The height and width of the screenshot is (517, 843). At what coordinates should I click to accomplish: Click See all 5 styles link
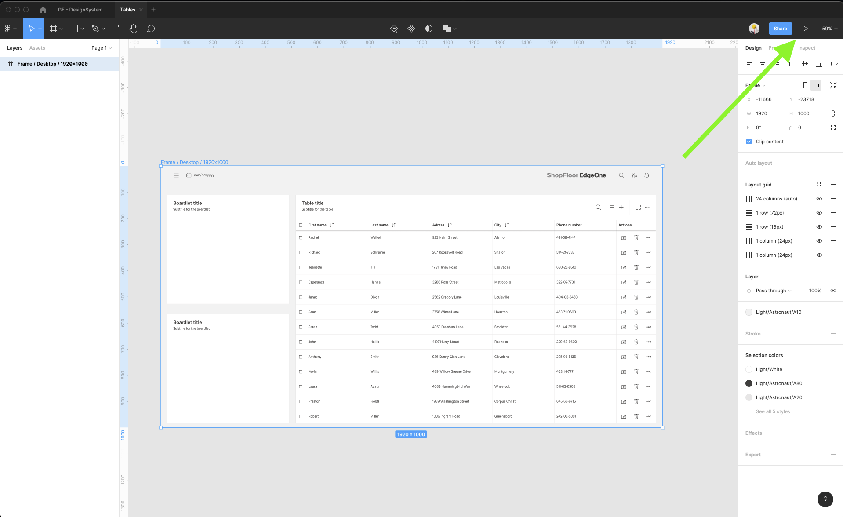click(x=773, y=411)
